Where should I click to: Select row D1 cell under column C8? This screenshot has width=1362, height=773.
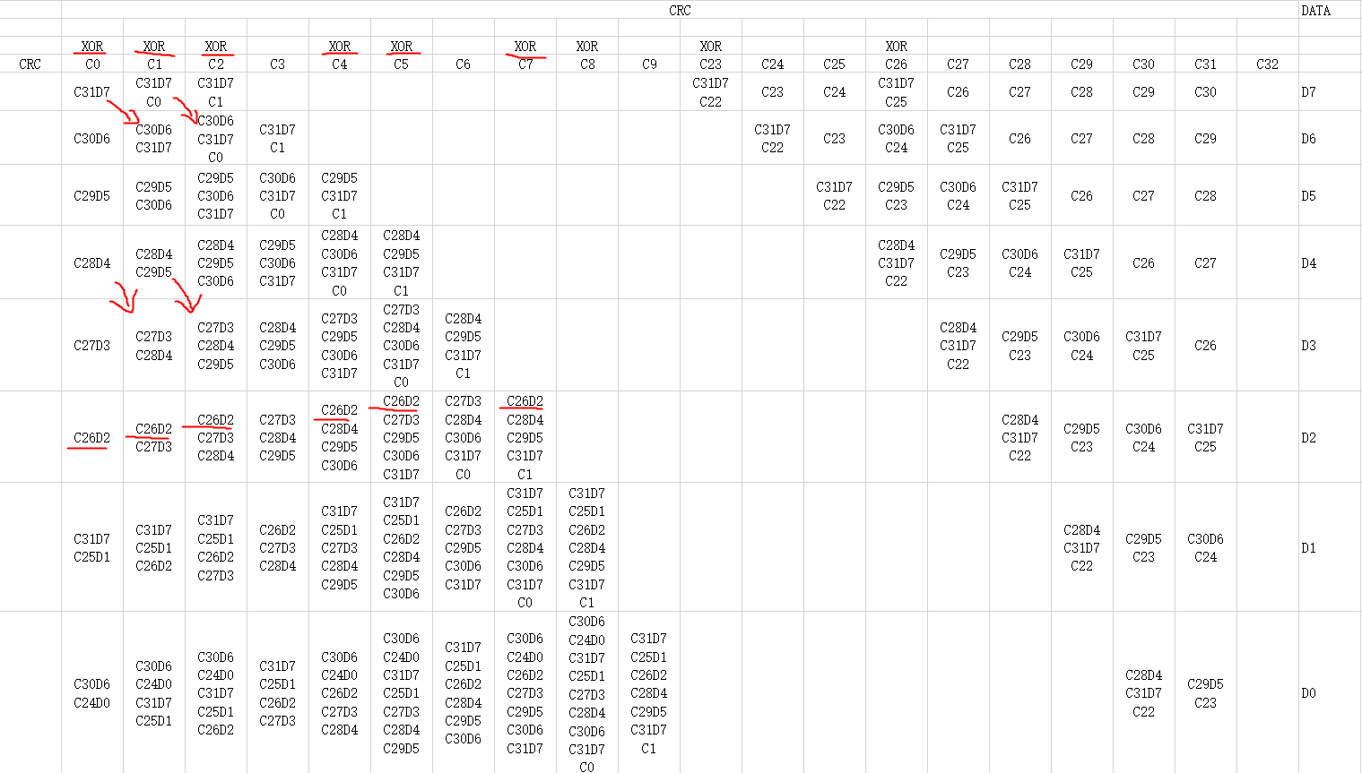(x=587, y=547)
